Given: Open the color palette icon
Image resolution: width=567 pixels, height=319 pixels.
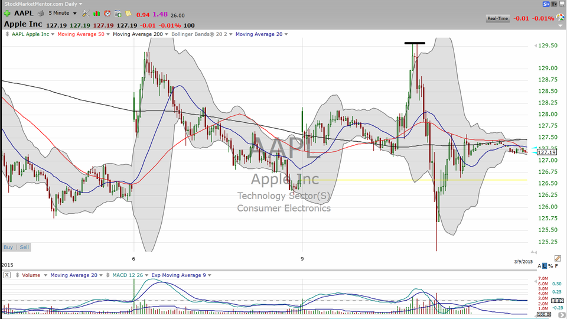Looking at the screenshot, I should tap(560, 18).
